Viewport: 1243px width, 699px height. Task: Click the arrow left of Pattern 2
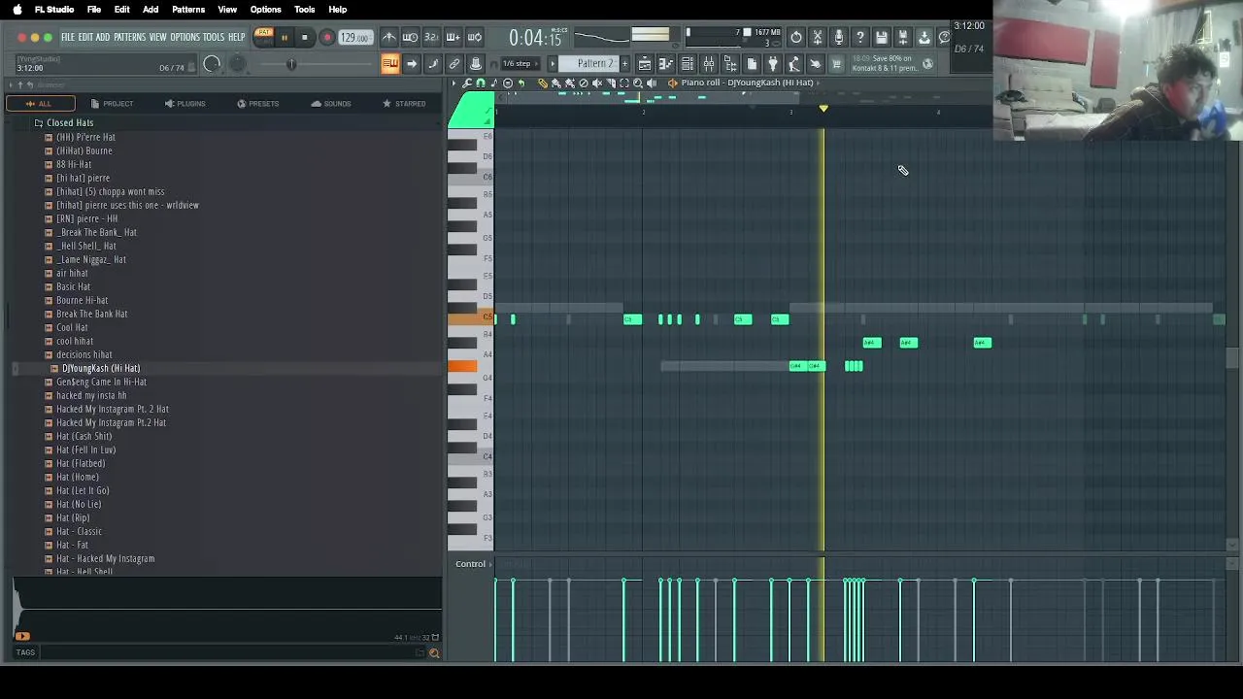(x=553, y=64)
